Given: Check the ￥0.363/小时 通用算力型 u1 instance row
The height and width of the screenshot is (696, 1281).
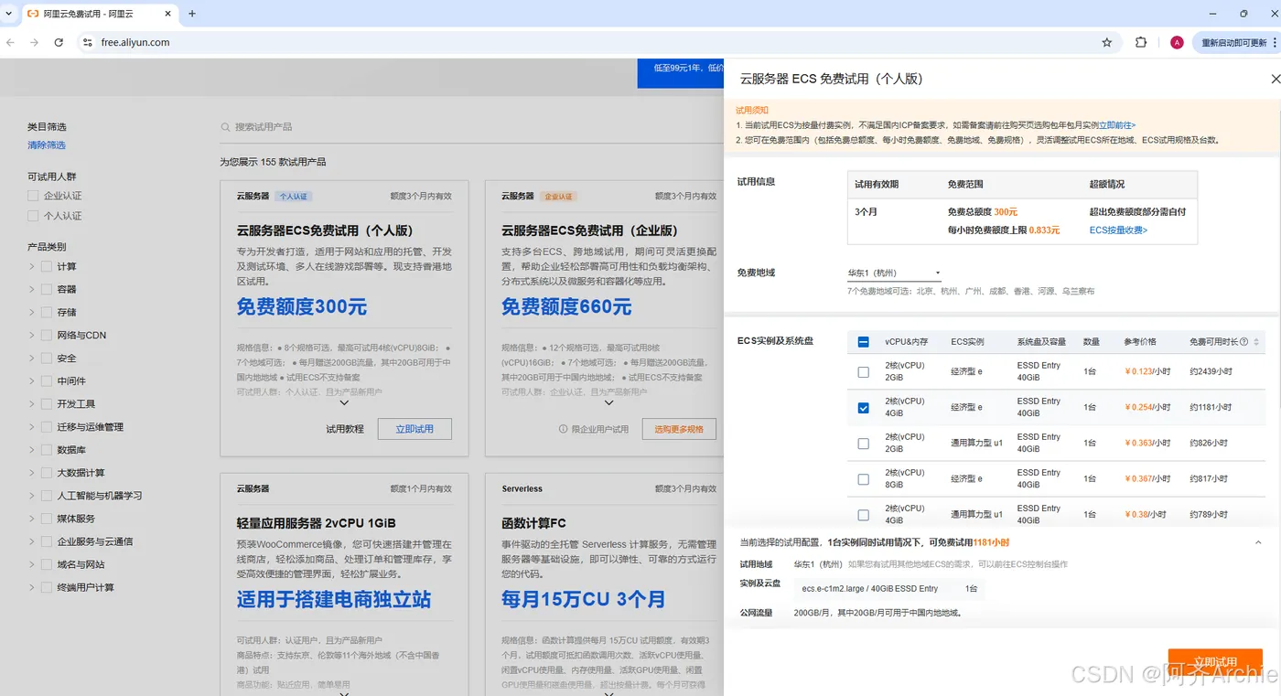Looking at the screenshot, I should [x=864, y=444].
